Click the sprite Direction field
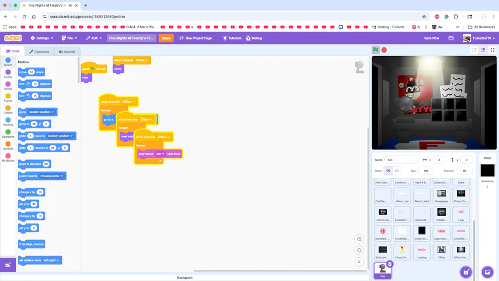The width and height of the screenshot is (499, 281). click(x=464, y=171)
